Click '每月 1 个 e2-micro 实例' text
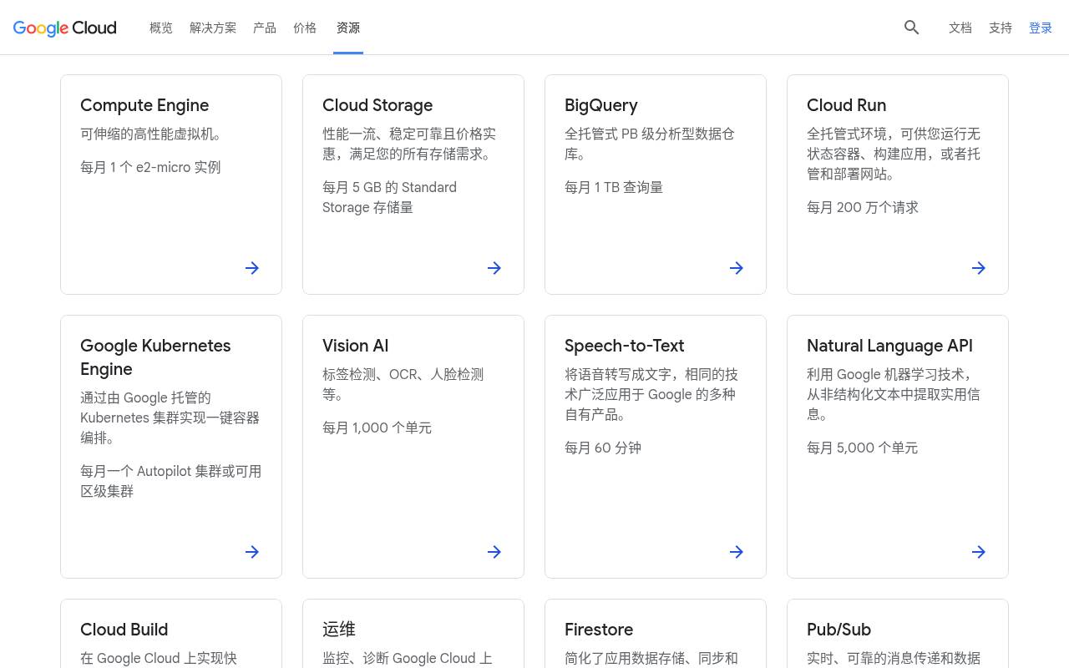1069x668 pixels. coord(150,167)
